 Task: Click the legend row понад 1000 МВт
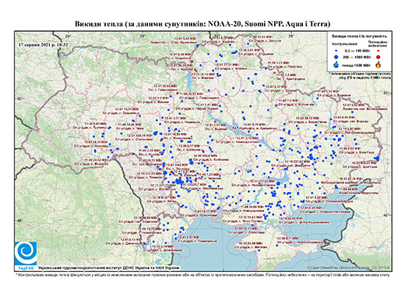(357, 65)
